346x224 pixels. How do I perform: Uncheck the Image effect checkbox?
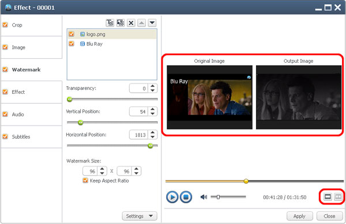click(x=5, y=47)
